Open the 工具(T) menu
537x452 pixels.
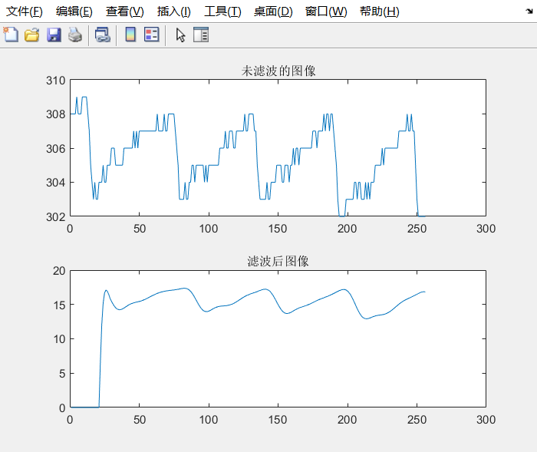click(x=222, y=12)
